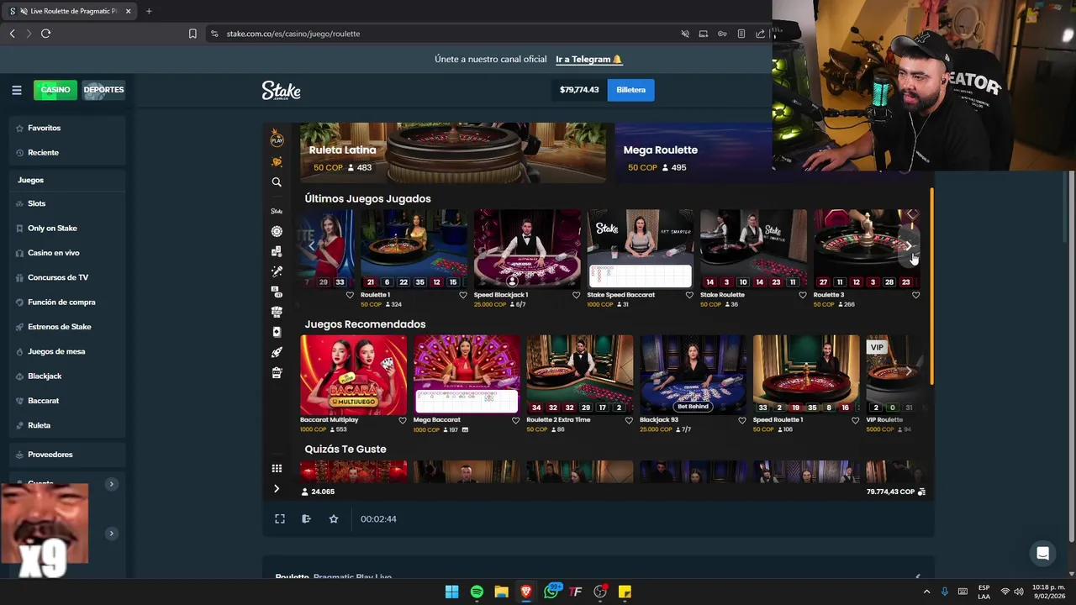The height and width of the screenshot is (605, 1076).
Task: Open the live support chat bubble
Action: point(1042,553)
